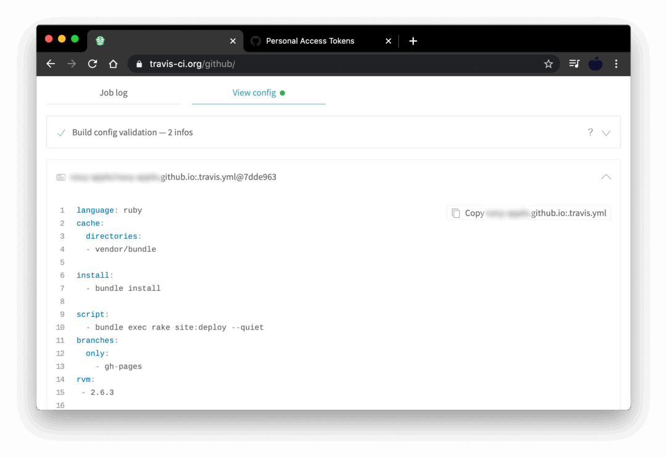Close the Travis CI browser tab

pos(233,41)
